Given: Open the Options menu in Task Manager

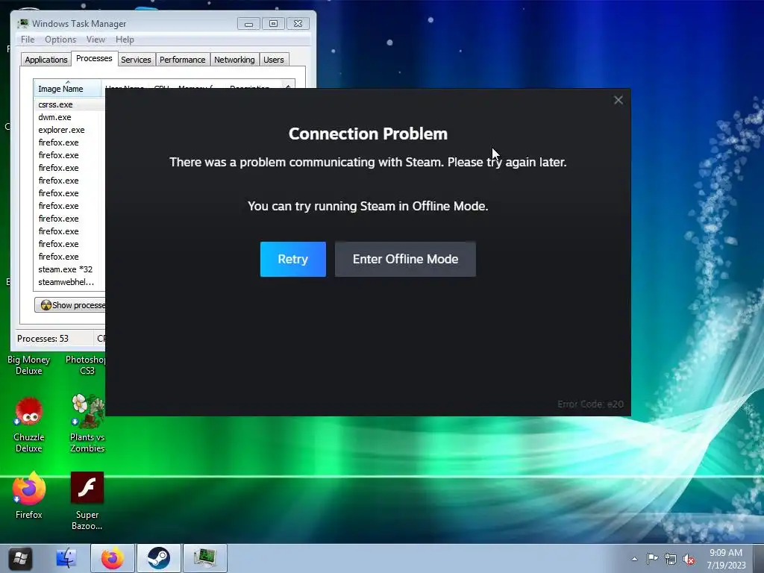Looking at the screenshot, I should 60,40.
